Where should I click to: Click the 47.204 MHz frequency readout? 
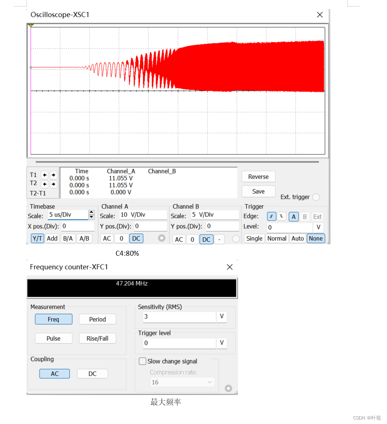point(132,283)
